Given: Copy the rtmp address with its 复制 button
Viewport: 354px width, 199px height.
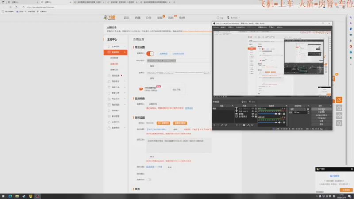Looking at the screenshot, I should pyautogui.click(x=152, y=66).
